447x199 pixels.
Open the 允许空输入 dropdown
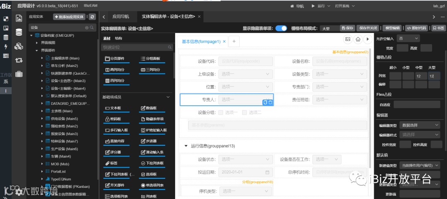click(x=408, y=38)
